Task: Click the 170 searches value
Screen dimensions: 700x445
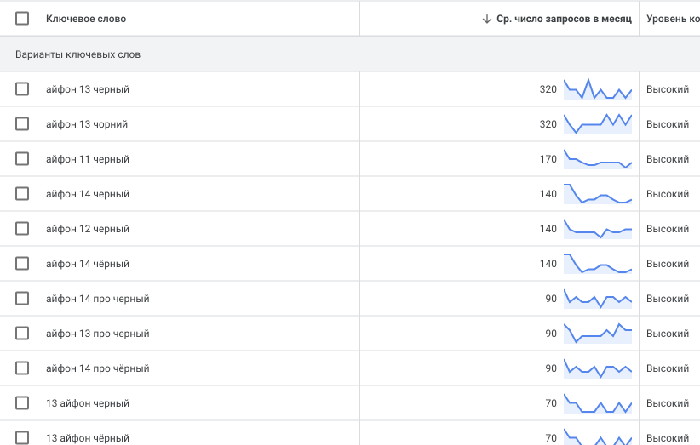Action: (x=548, y=159)
